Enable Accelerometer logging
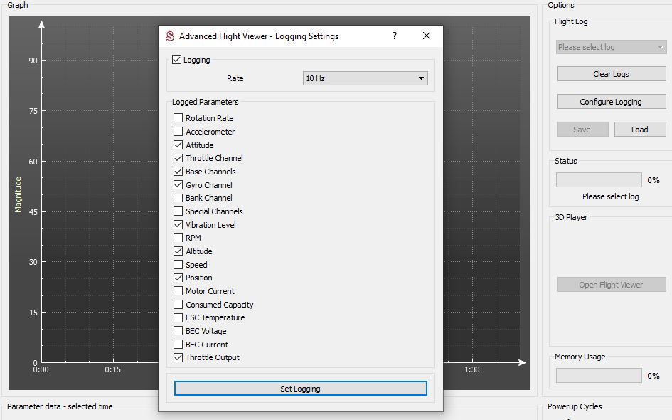672x420 pixels. click(178, 132)
